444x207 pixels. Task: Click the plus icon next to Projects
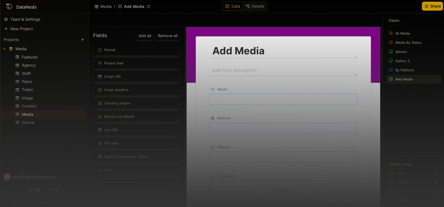pyautogui.click(x=83, y=40)
